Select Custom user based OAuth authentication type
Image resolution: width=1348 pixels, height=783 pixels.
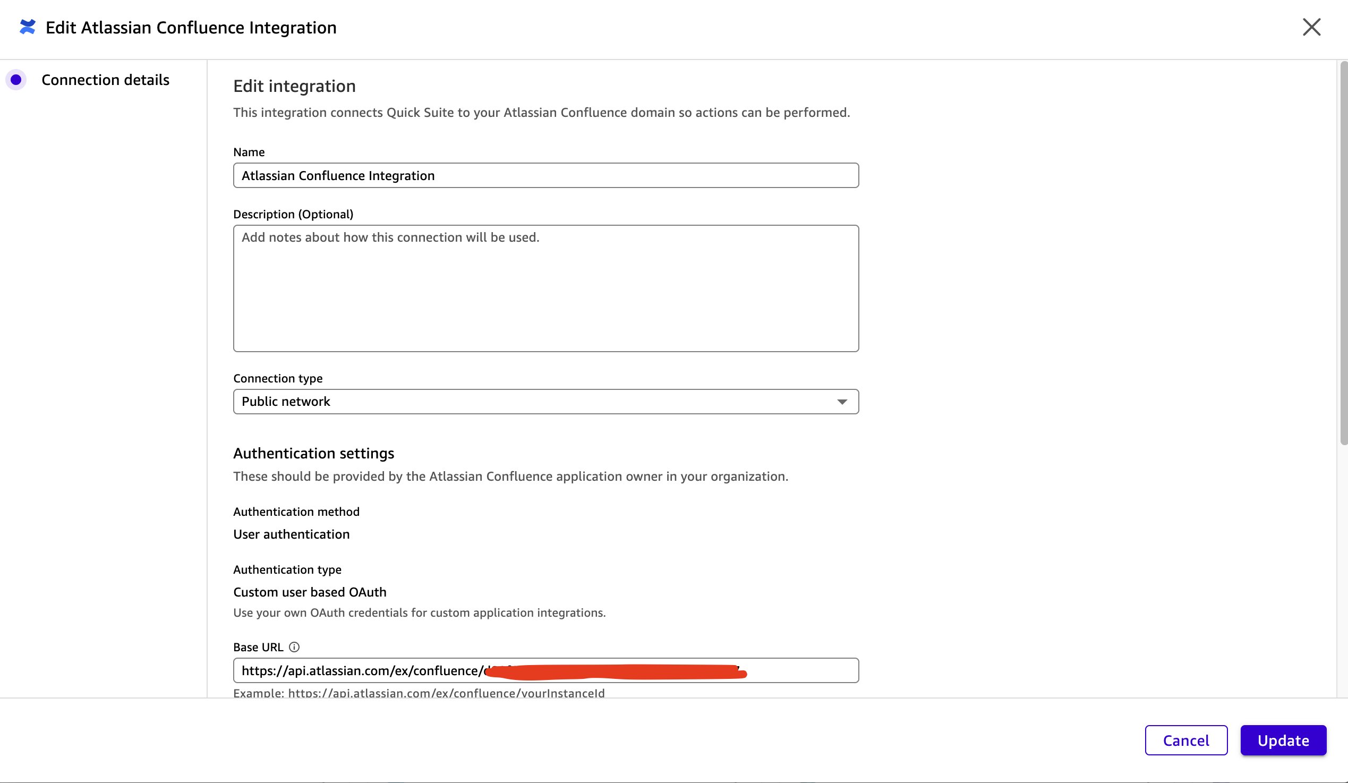tap(309, 592)
